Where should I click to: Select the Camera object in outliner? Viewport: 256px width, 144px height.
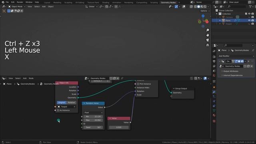[x=229, y=17]
